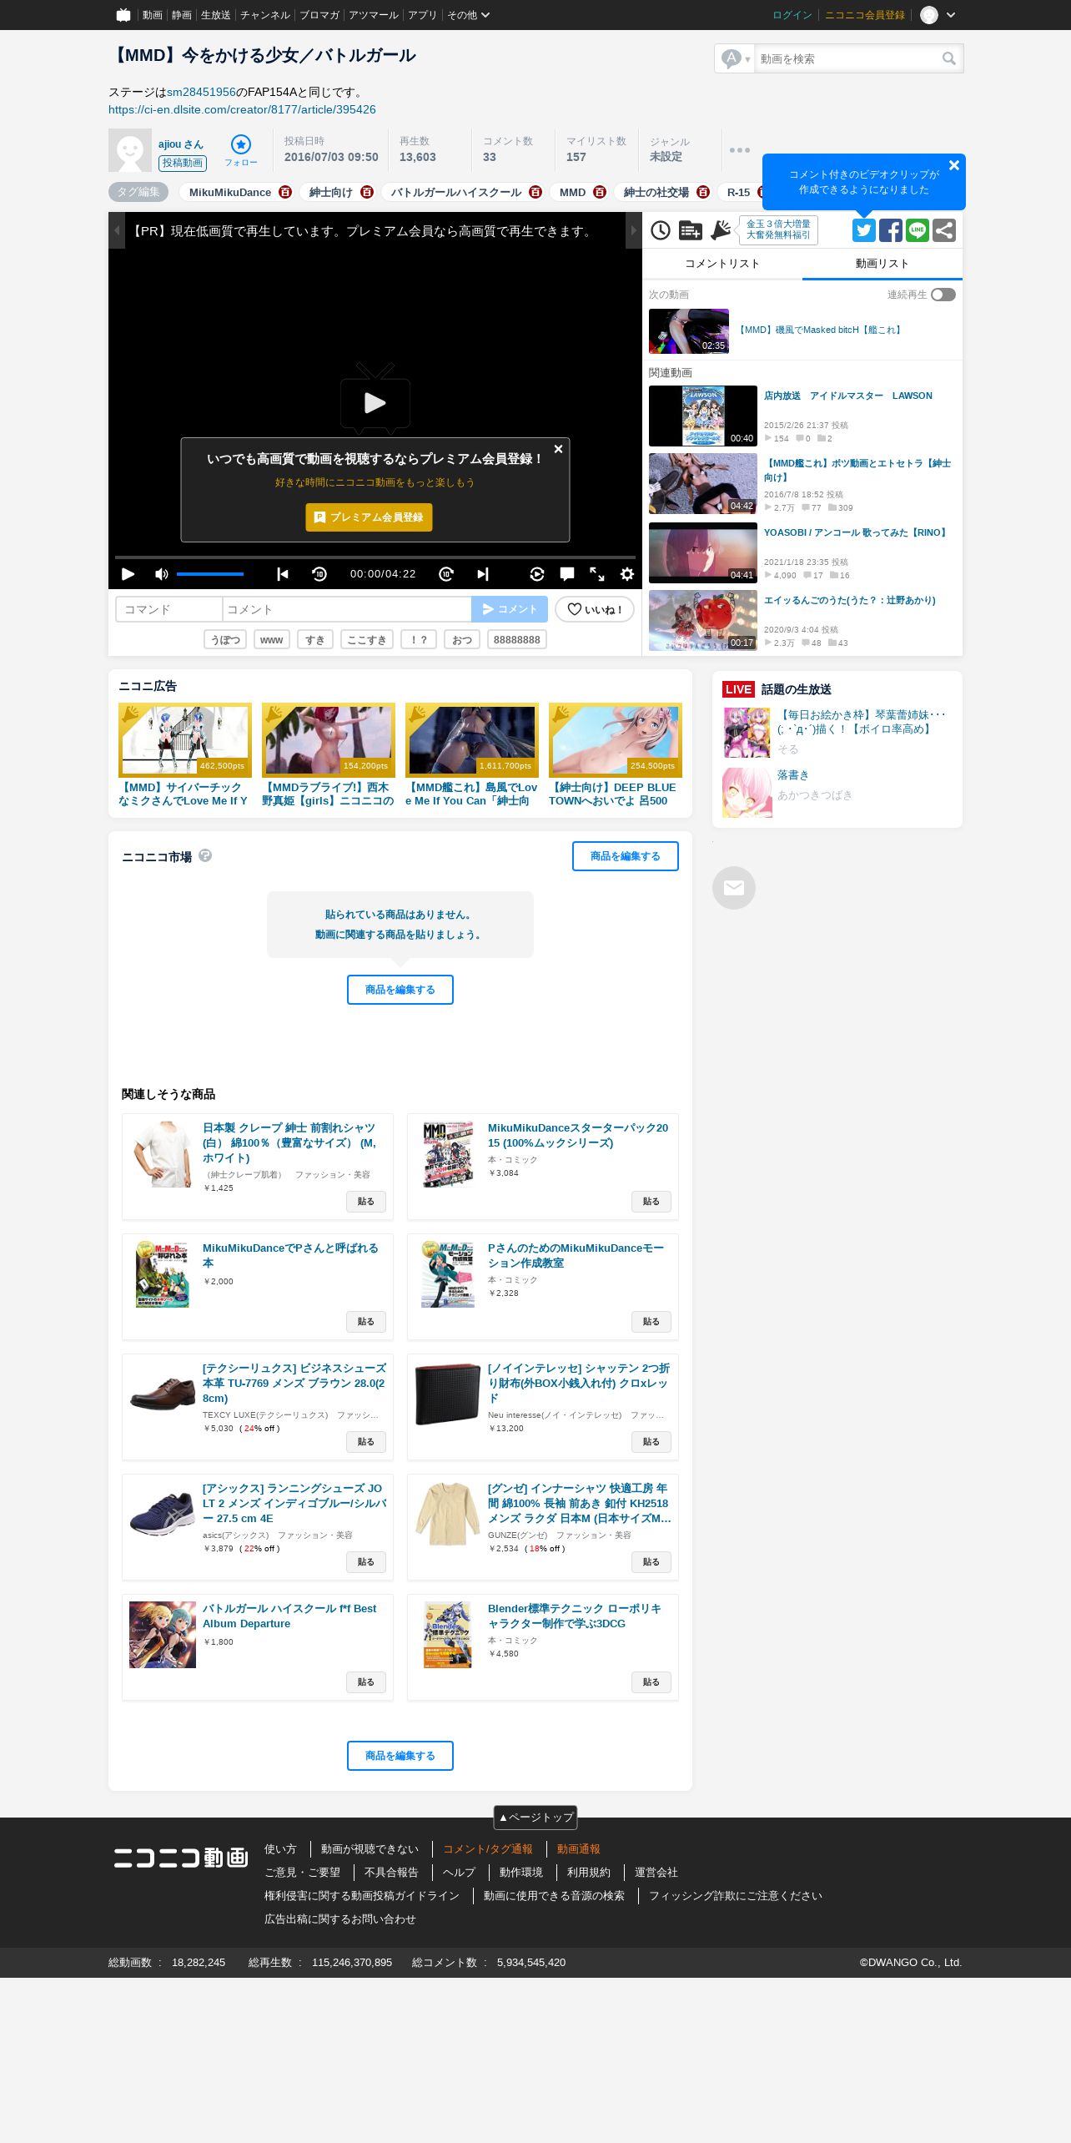This screenshot has height=2143, width=1071.
Task: Open the three-dots more menu beside genre
Action: pyautogui.click(x=739, y=150)
